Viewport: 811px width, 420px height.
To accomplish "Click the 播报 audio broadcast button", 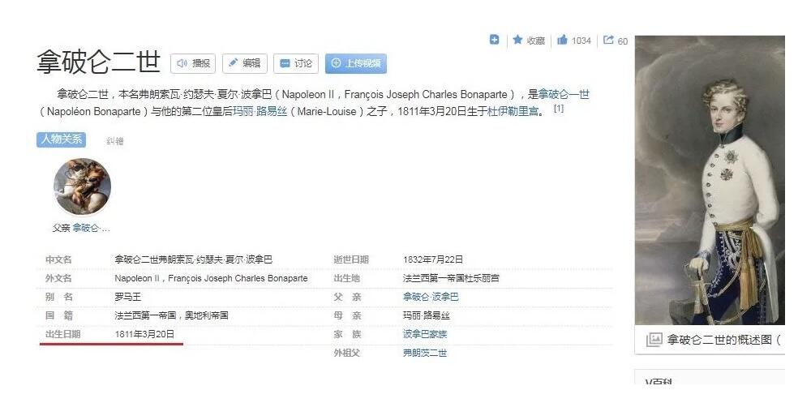I will coord(193,63).
